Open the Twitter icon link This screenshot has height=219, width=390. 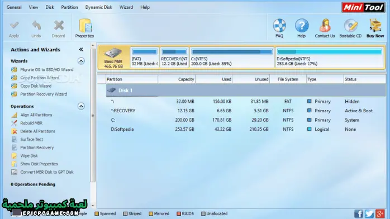click(x=369, y=214)
